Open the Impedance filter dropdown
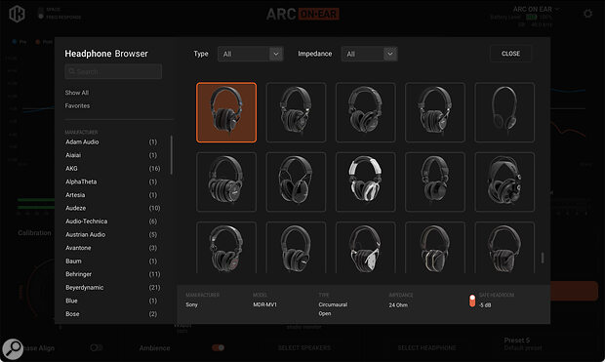The image size is (605, 362). (369, 54)
